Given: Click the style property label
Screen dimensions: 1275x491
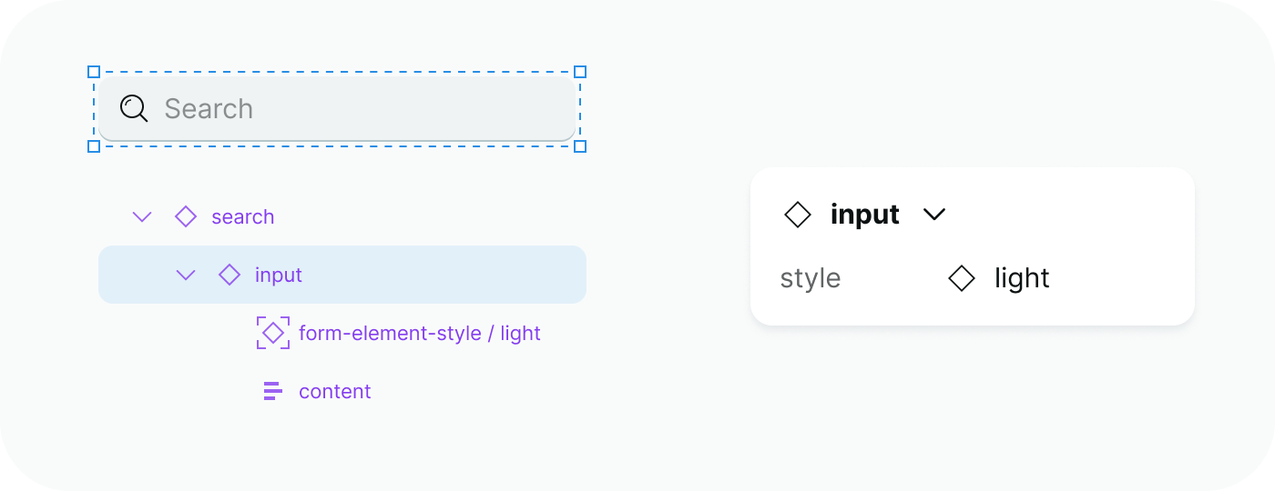Looking at the screenshot, I should pyautogui.click(x=810, y=278).
